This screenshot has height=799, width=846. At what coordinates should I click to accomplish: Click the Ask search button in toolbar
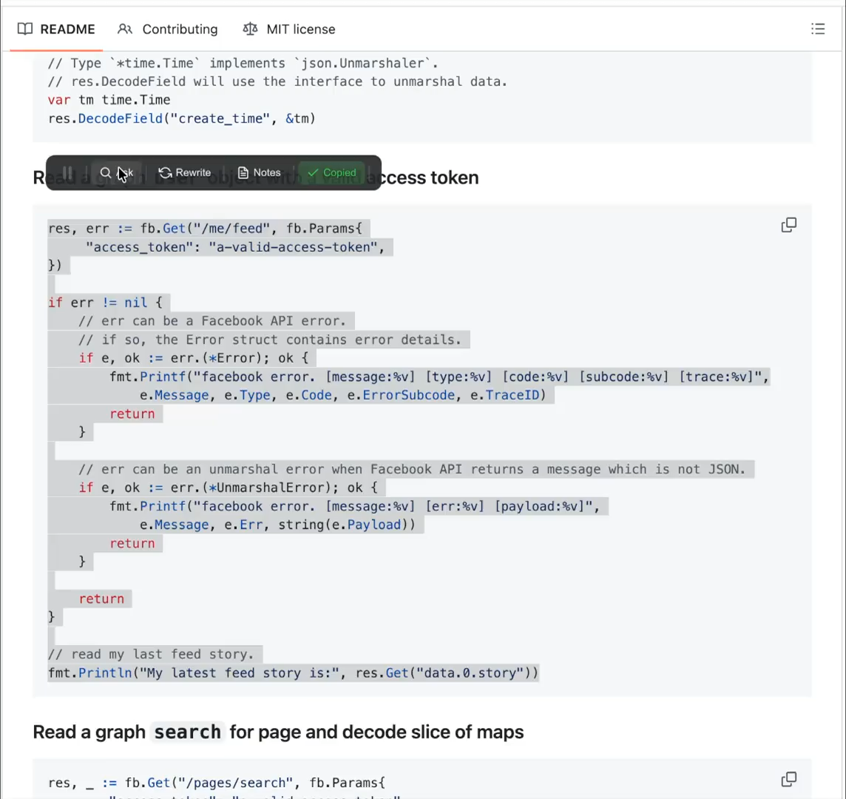point(117,173)
